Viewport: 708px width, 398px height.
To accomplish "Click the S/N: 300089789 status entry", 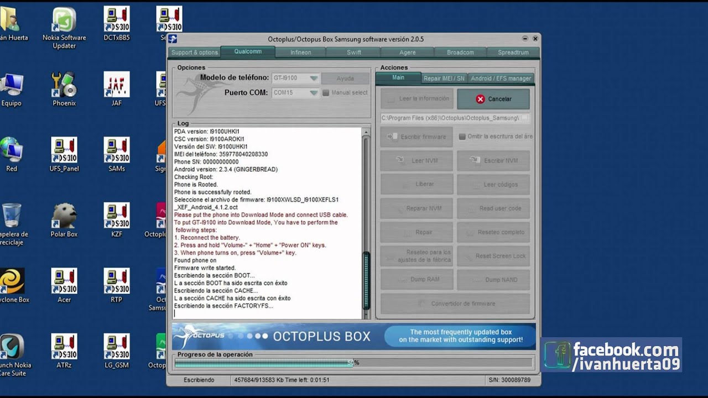I will click(509, 380).
